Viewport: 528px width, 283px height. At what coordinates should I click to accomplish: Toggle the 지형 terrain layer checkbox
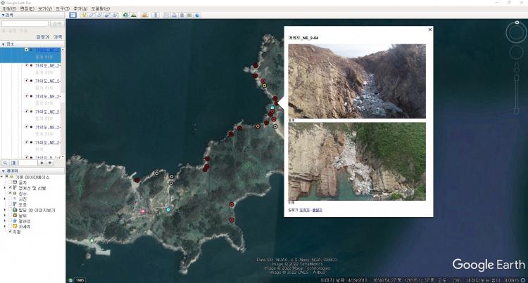11,232
